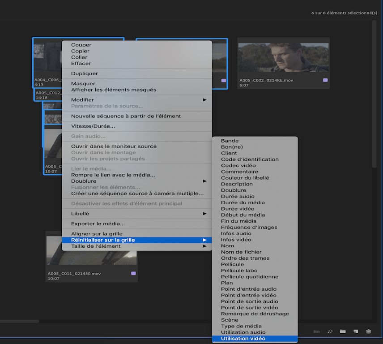Select Code d'identification in submenu
Viewport: 383px width, 344px height.
click(x=255, y=159)
